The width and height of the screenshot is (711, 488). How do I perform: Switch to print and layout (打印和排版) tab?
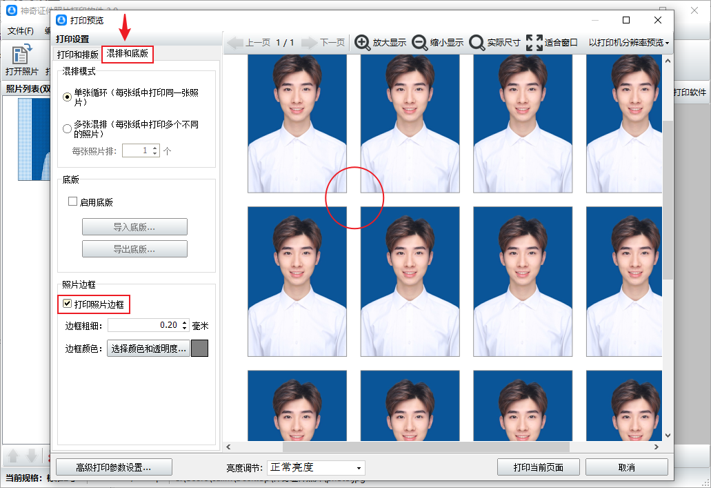(77, 54)
